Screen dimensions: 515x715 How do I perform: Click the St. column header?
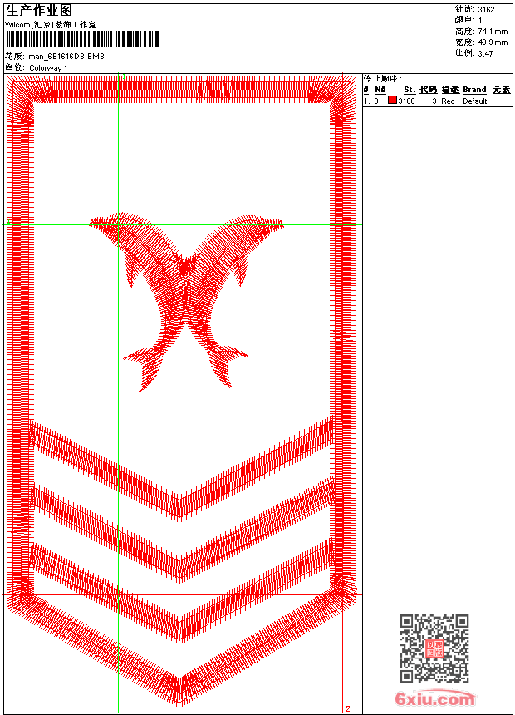tap(409, 90)
